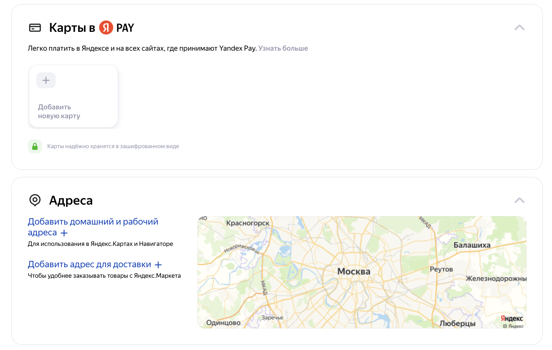This screenshot has width=552, height=350.
Task: Open 'Добавить домашний и рабочий адреса' link
Action: click(93, 227)
